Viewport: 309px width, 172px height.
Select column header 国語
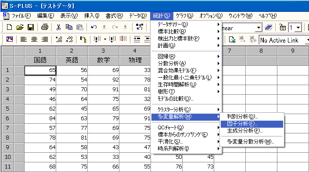click(40, 60)
